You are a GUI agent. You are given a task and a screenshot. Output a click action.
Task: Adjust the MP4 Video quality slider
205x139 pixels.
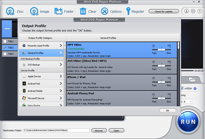[x=161, y=50]
